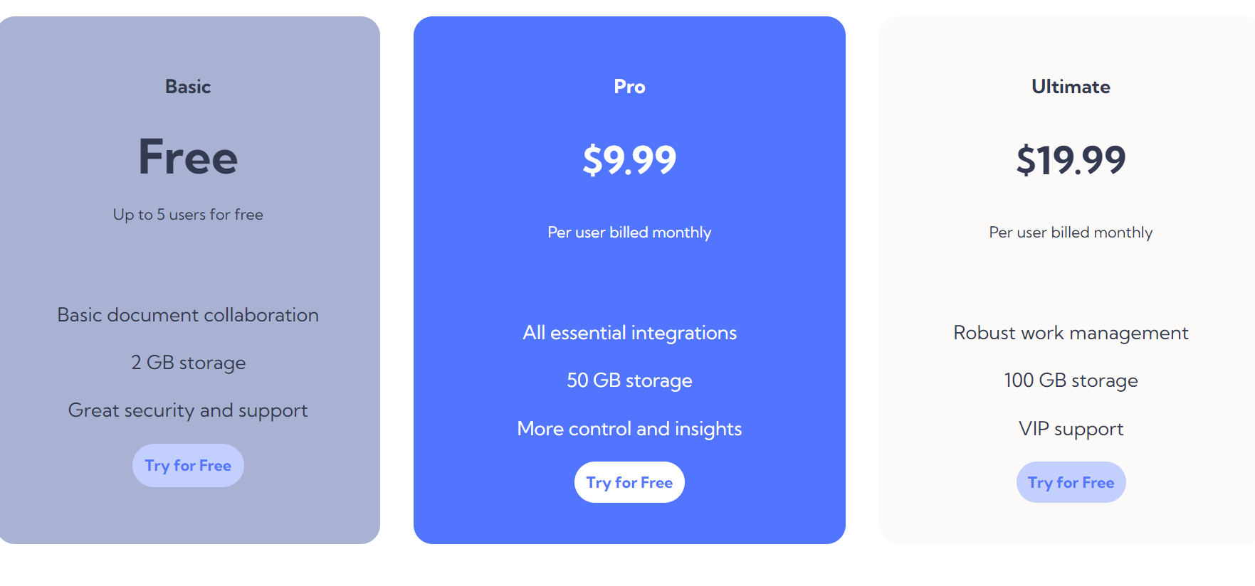Click More control and insights text
This screenshot has width=1255, height=586.
(x=629, y=429)
